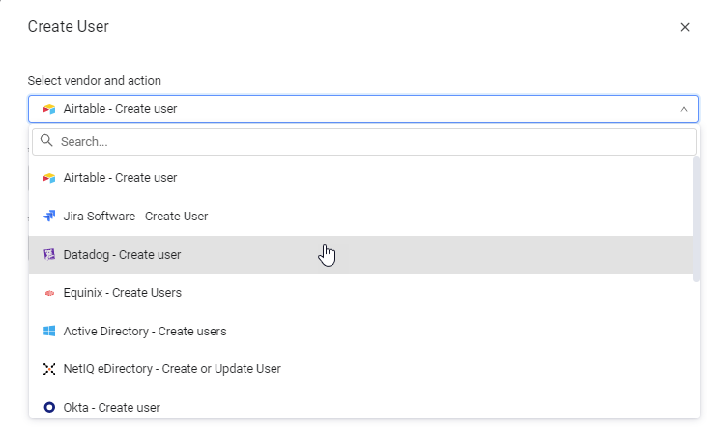Close the Create User dialog

click(x=685, y=27)
